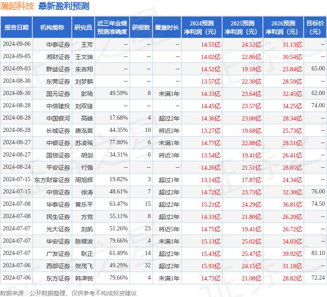The image size is (327, 297).
Task: Click accuracy value 17.68%
Action: point(118,118)
